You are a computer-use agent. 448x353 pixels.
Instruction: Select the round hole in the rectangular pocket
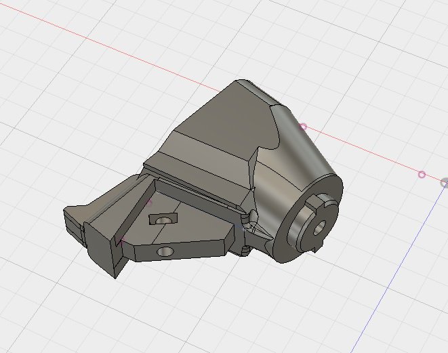(x=163, y=221)
